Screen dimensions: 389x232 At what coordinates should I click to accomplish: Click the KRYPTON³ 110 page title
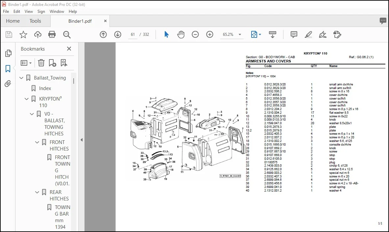point(315,53)
